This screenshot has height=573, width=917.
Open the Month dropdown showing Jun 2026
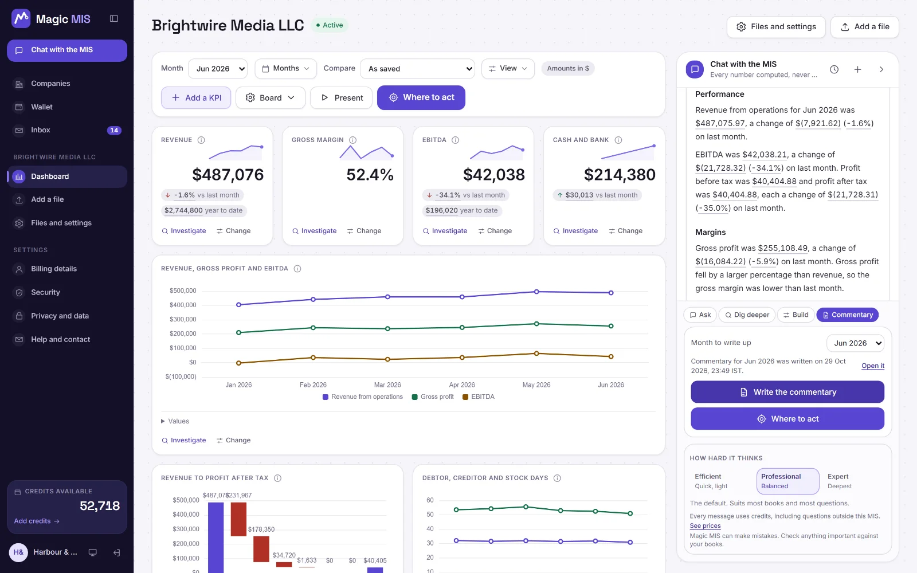click(x=218, y=69)
